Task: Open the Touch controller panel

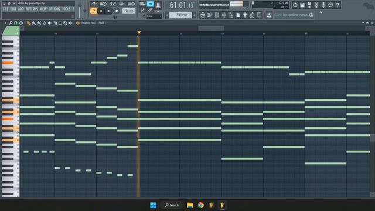Action: pos(259,15)
